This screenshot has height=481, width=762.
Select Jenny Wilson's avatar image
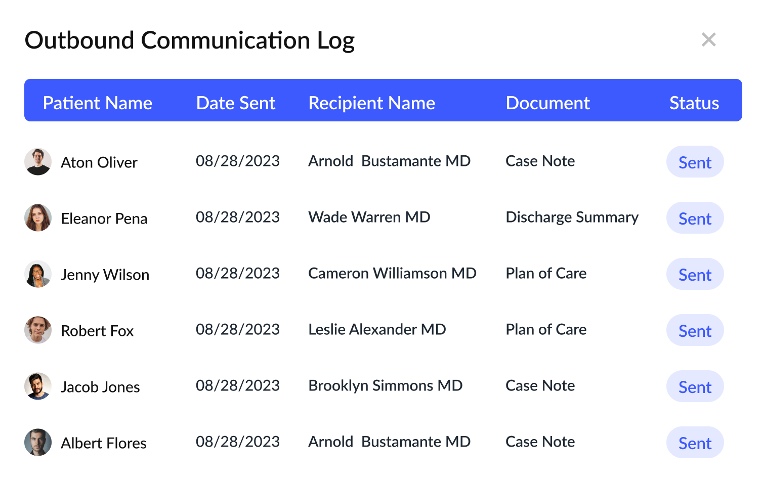click(x=37, y=274)
